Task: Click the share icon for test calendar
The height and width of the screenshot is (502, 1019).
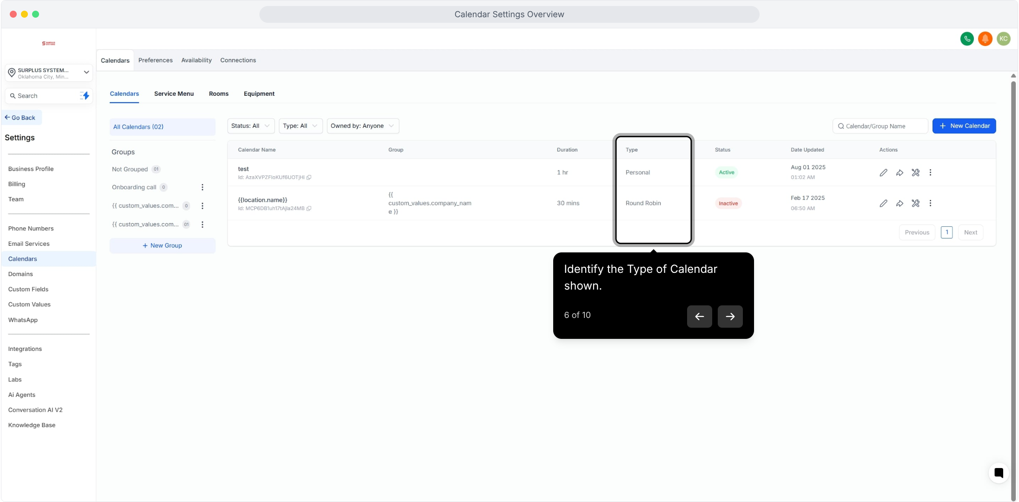Action: (x=900, y=172)
